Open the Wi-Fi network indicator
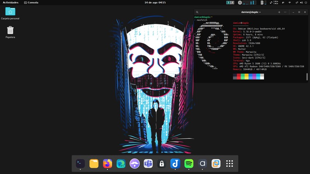This screenshot has width=310, height=174. 289,3
